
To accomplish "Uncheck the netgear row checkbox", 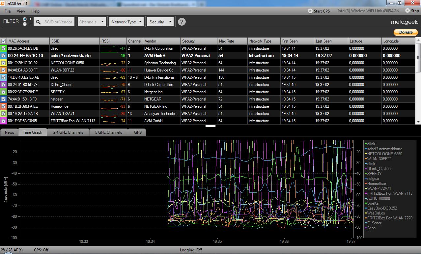I will pyautogui.click(x=3, y=99).
